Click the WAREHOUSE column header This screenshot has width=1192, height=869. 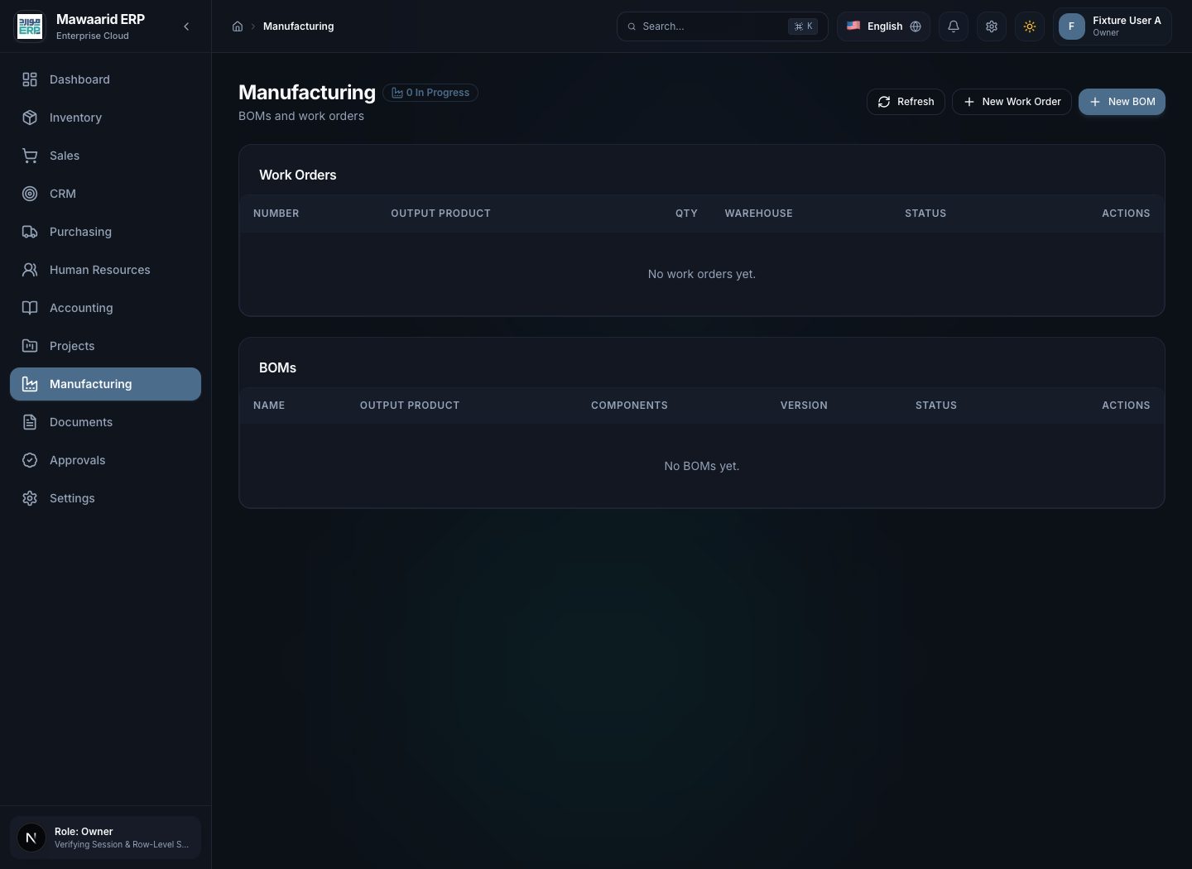click(759, 214)
